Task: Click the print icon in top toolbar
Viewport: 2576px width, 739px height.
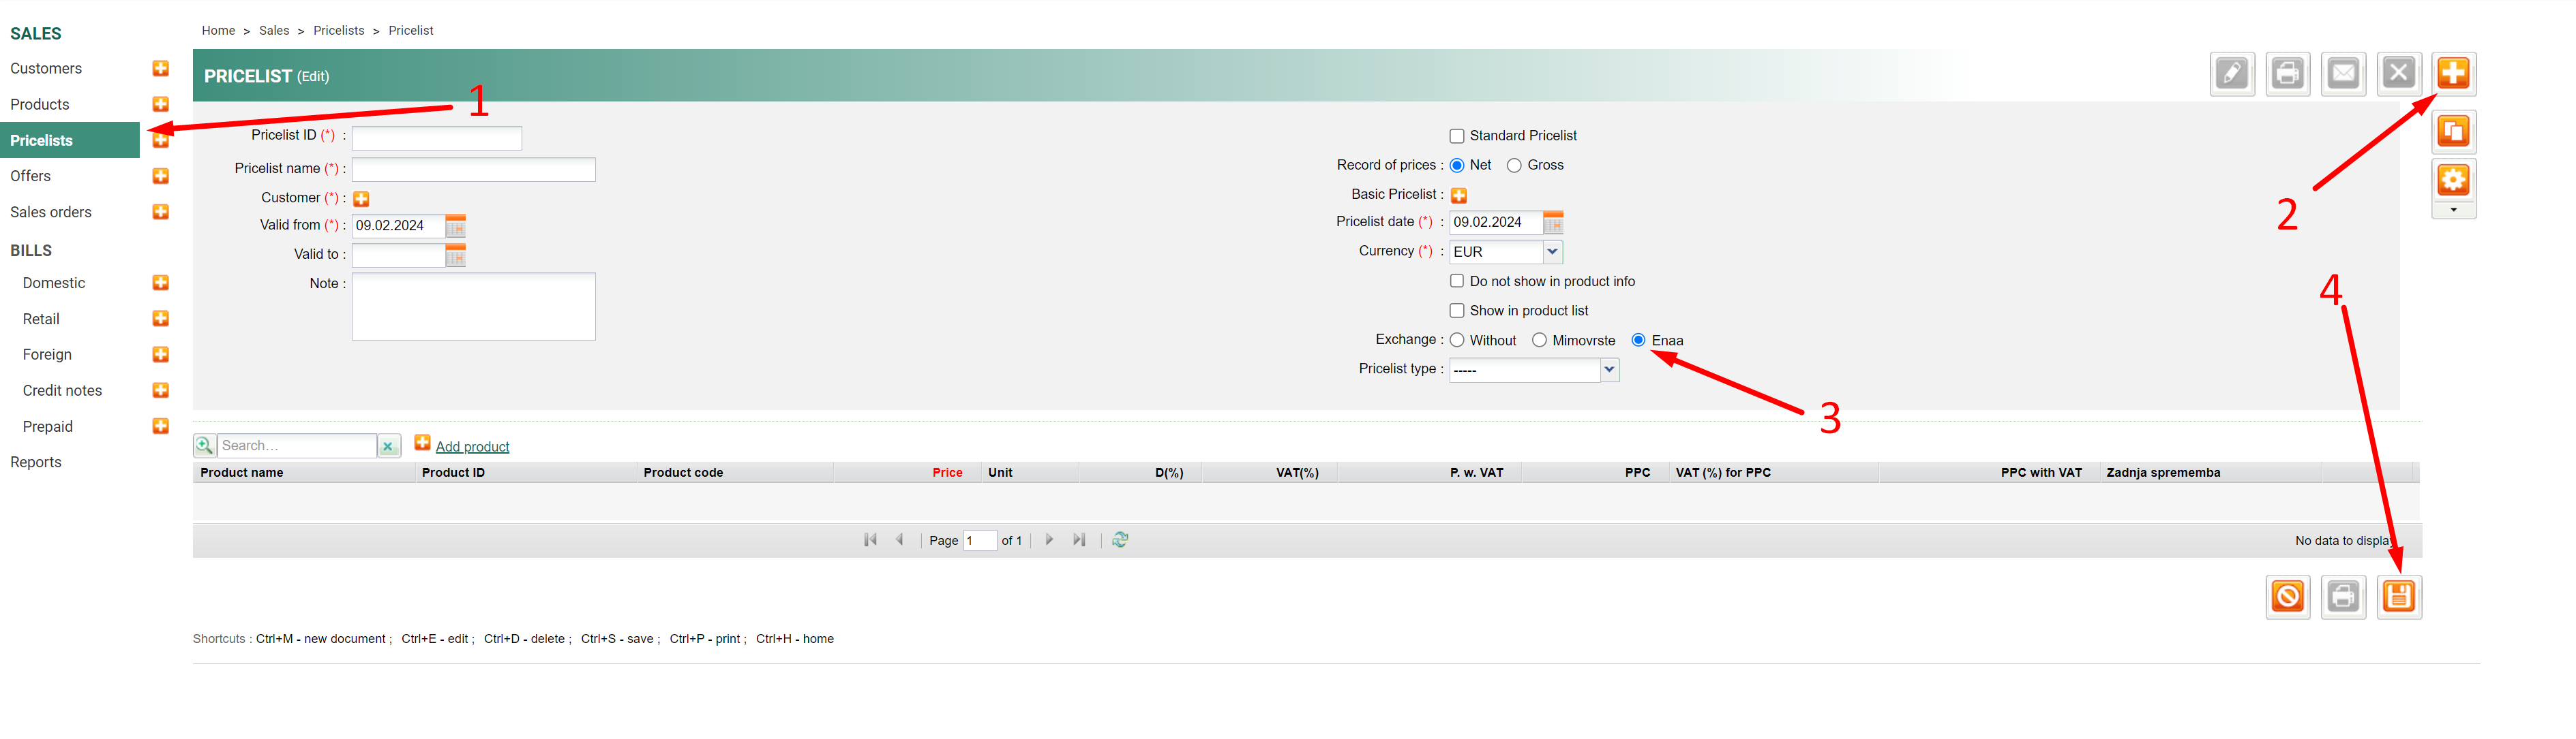Action: pyautogui.click(x=2287, y=74)
